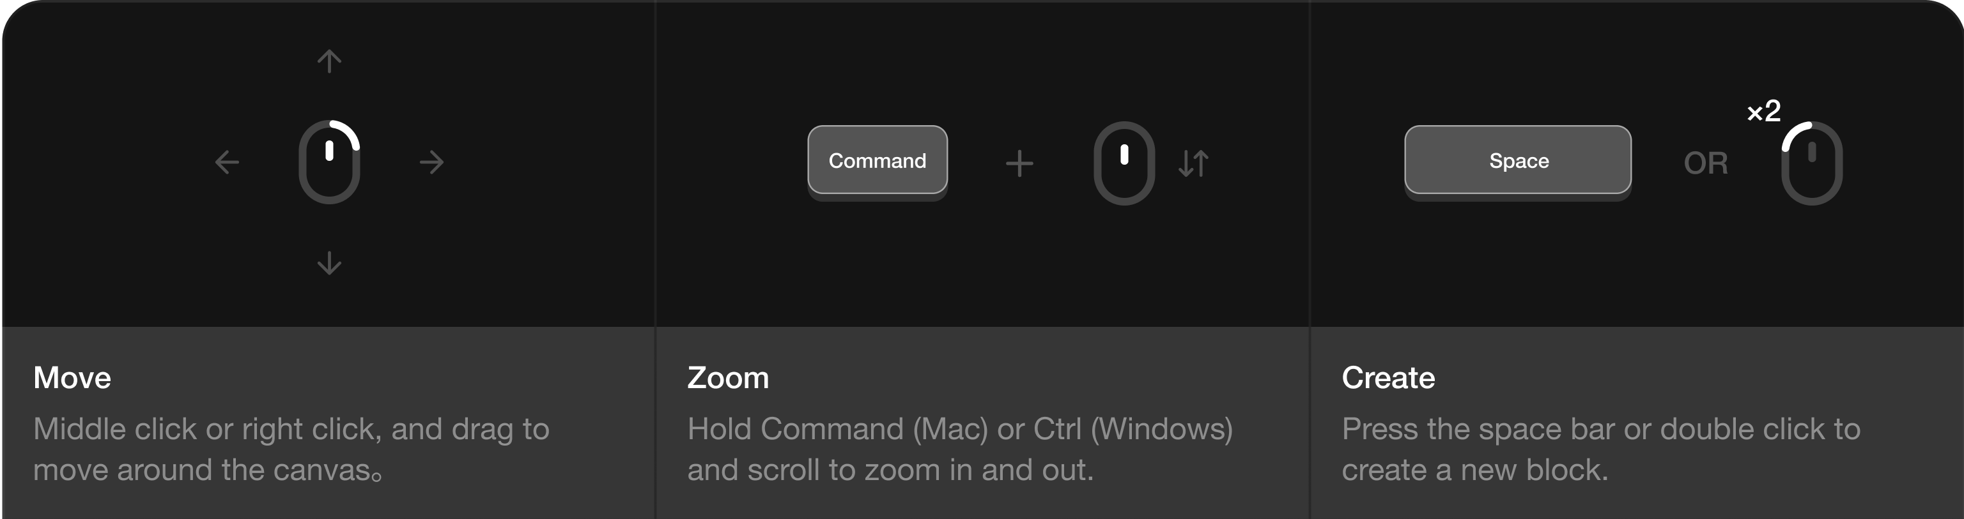Click the right arrow beside the mouse
Image resolution: width=1964 pixels, height=519 pixels.
click(431, 162)
